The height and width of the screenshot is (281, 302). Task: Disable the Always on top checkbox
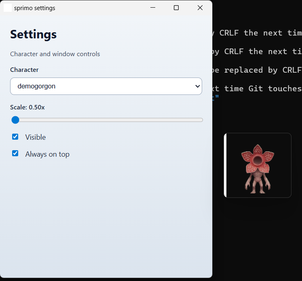click(x=15, y=153)
